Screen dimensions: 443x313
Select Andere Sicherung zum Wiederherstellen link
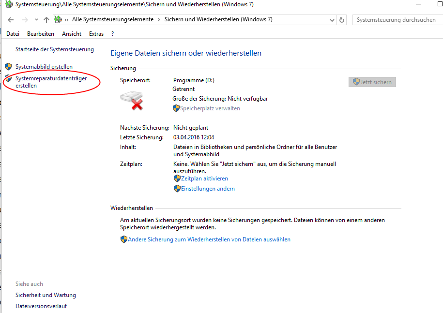(209, 239)
